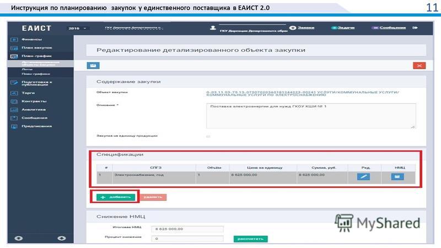This screenshot has height=248, width=441.
Task: Click the red удалить button
Action: 153,197
